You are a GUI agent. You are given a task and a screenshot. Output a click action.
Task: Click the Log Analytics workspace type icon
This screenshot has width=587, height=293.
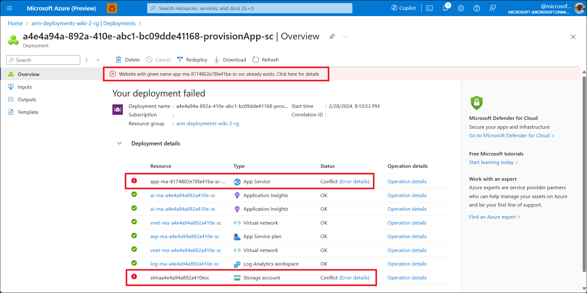237,264
